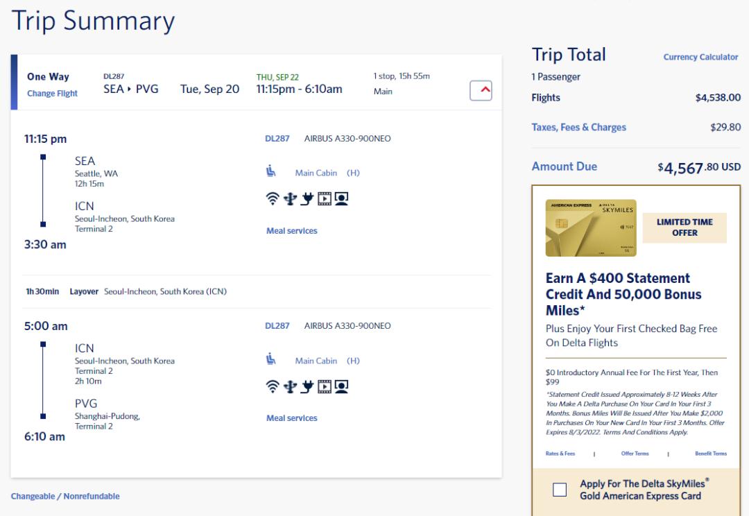749x516 pixels.
Task: Open Taxes, Fees & Charges breakdown
Action: [x=578, y=128]
